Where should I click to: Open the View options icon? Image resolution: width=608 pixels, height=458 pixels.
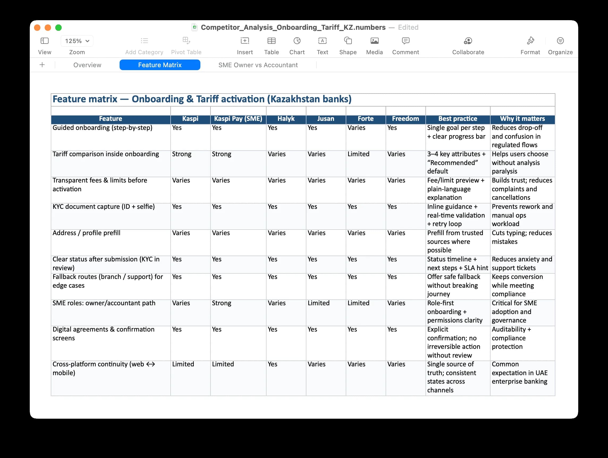tap(44, 41)
